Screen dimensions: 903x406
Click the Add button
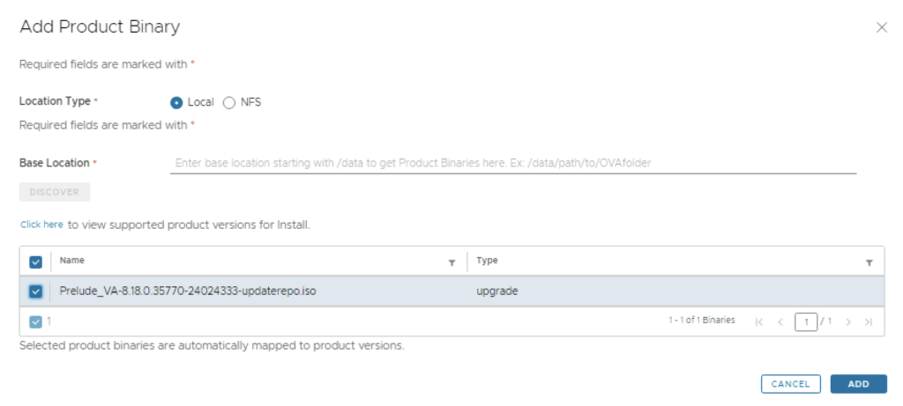858,384
